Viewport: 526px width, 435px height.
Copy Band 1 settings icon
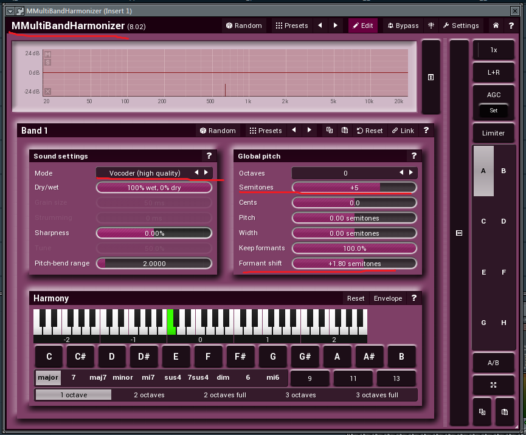pos(330,131)
